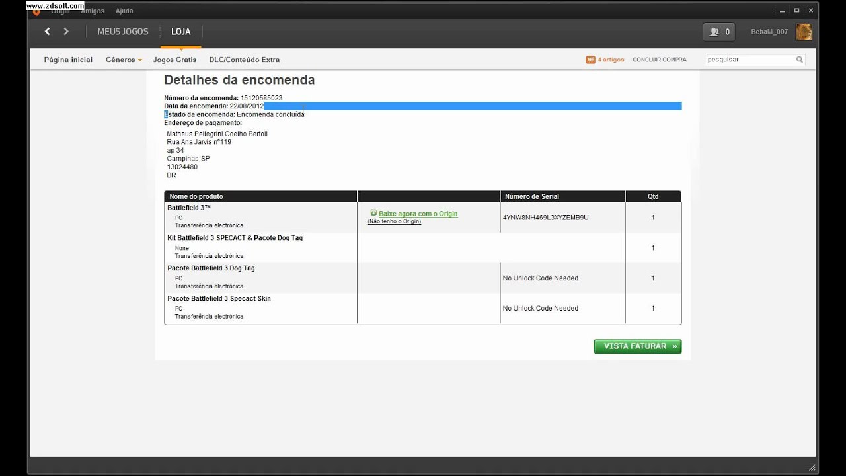Screen dimensions: 846x476
Task: Click the Não tenho o Origin link
Action: pyautogui.click(x=395, y=221)
